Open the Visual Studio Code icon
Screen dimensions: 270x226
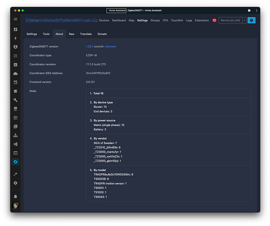click(15, 144)
